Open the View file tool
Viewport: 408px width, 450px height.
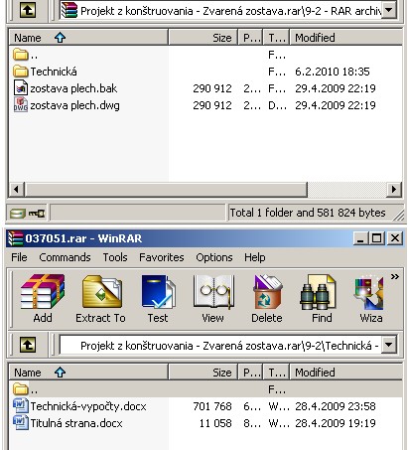(x=213, y=298)
